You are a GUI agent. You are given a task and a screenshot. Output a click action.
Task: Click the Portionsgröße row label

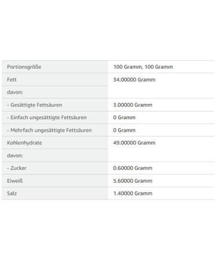pos(24,67)
